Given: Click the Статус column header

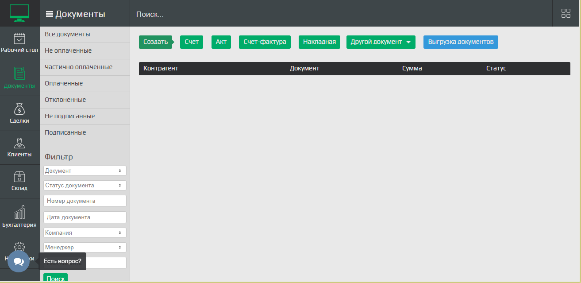Looking at the screenshot, I should 496,69.
